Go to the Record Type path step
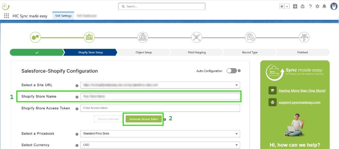 tap(250, 52)
